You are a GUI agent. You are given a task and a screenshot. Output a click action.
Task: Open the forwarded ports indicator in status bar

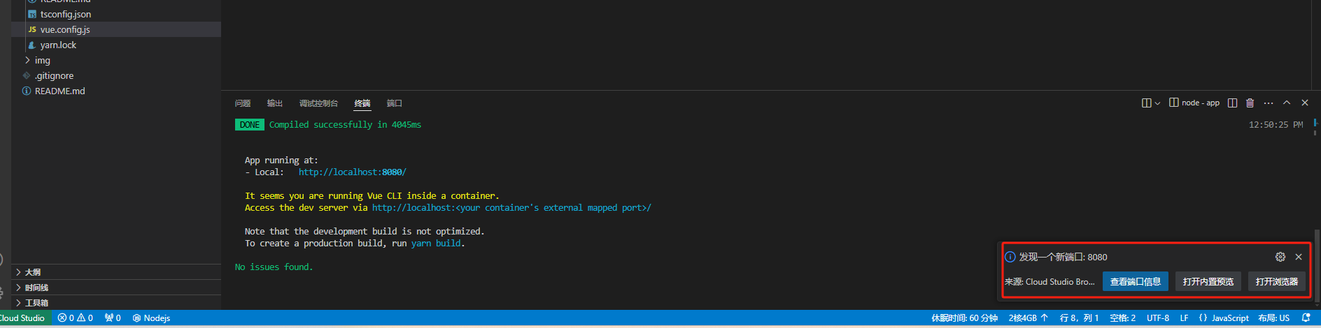click(113, 318)
